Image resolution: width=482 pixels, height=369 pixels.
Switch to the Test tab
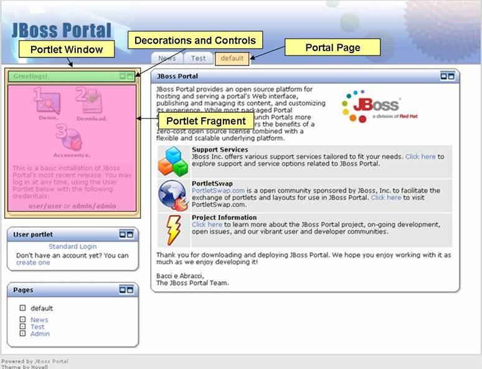[x=198, y=58]
